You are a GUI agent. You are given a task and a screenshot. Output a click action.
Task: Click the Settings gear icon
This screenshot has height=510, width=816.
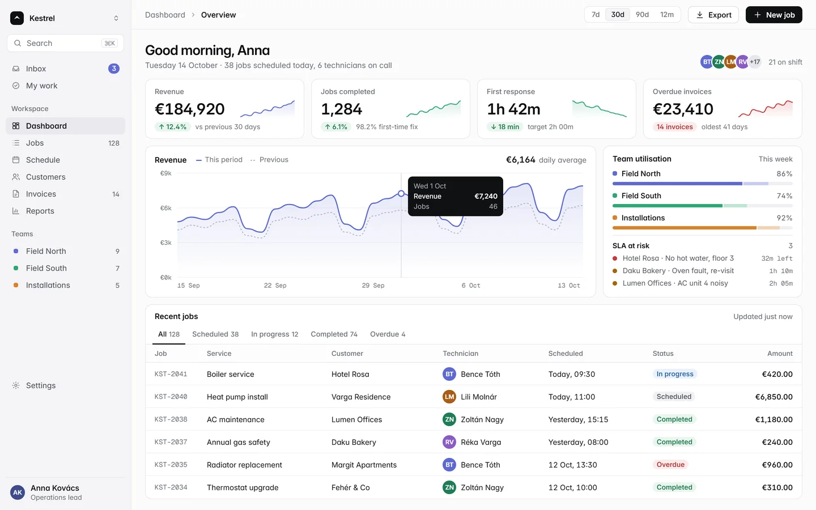[16, 385]
